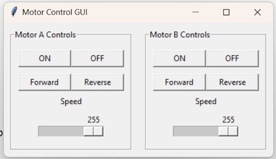This screenshot has height=159, width=276.
Task: Set Motor B direction to Forward
Action: pos(179,82)
